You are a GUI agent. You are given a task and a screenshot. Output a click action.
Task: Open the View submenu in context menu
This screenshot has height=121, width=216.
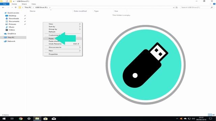(x=63, y=24)
